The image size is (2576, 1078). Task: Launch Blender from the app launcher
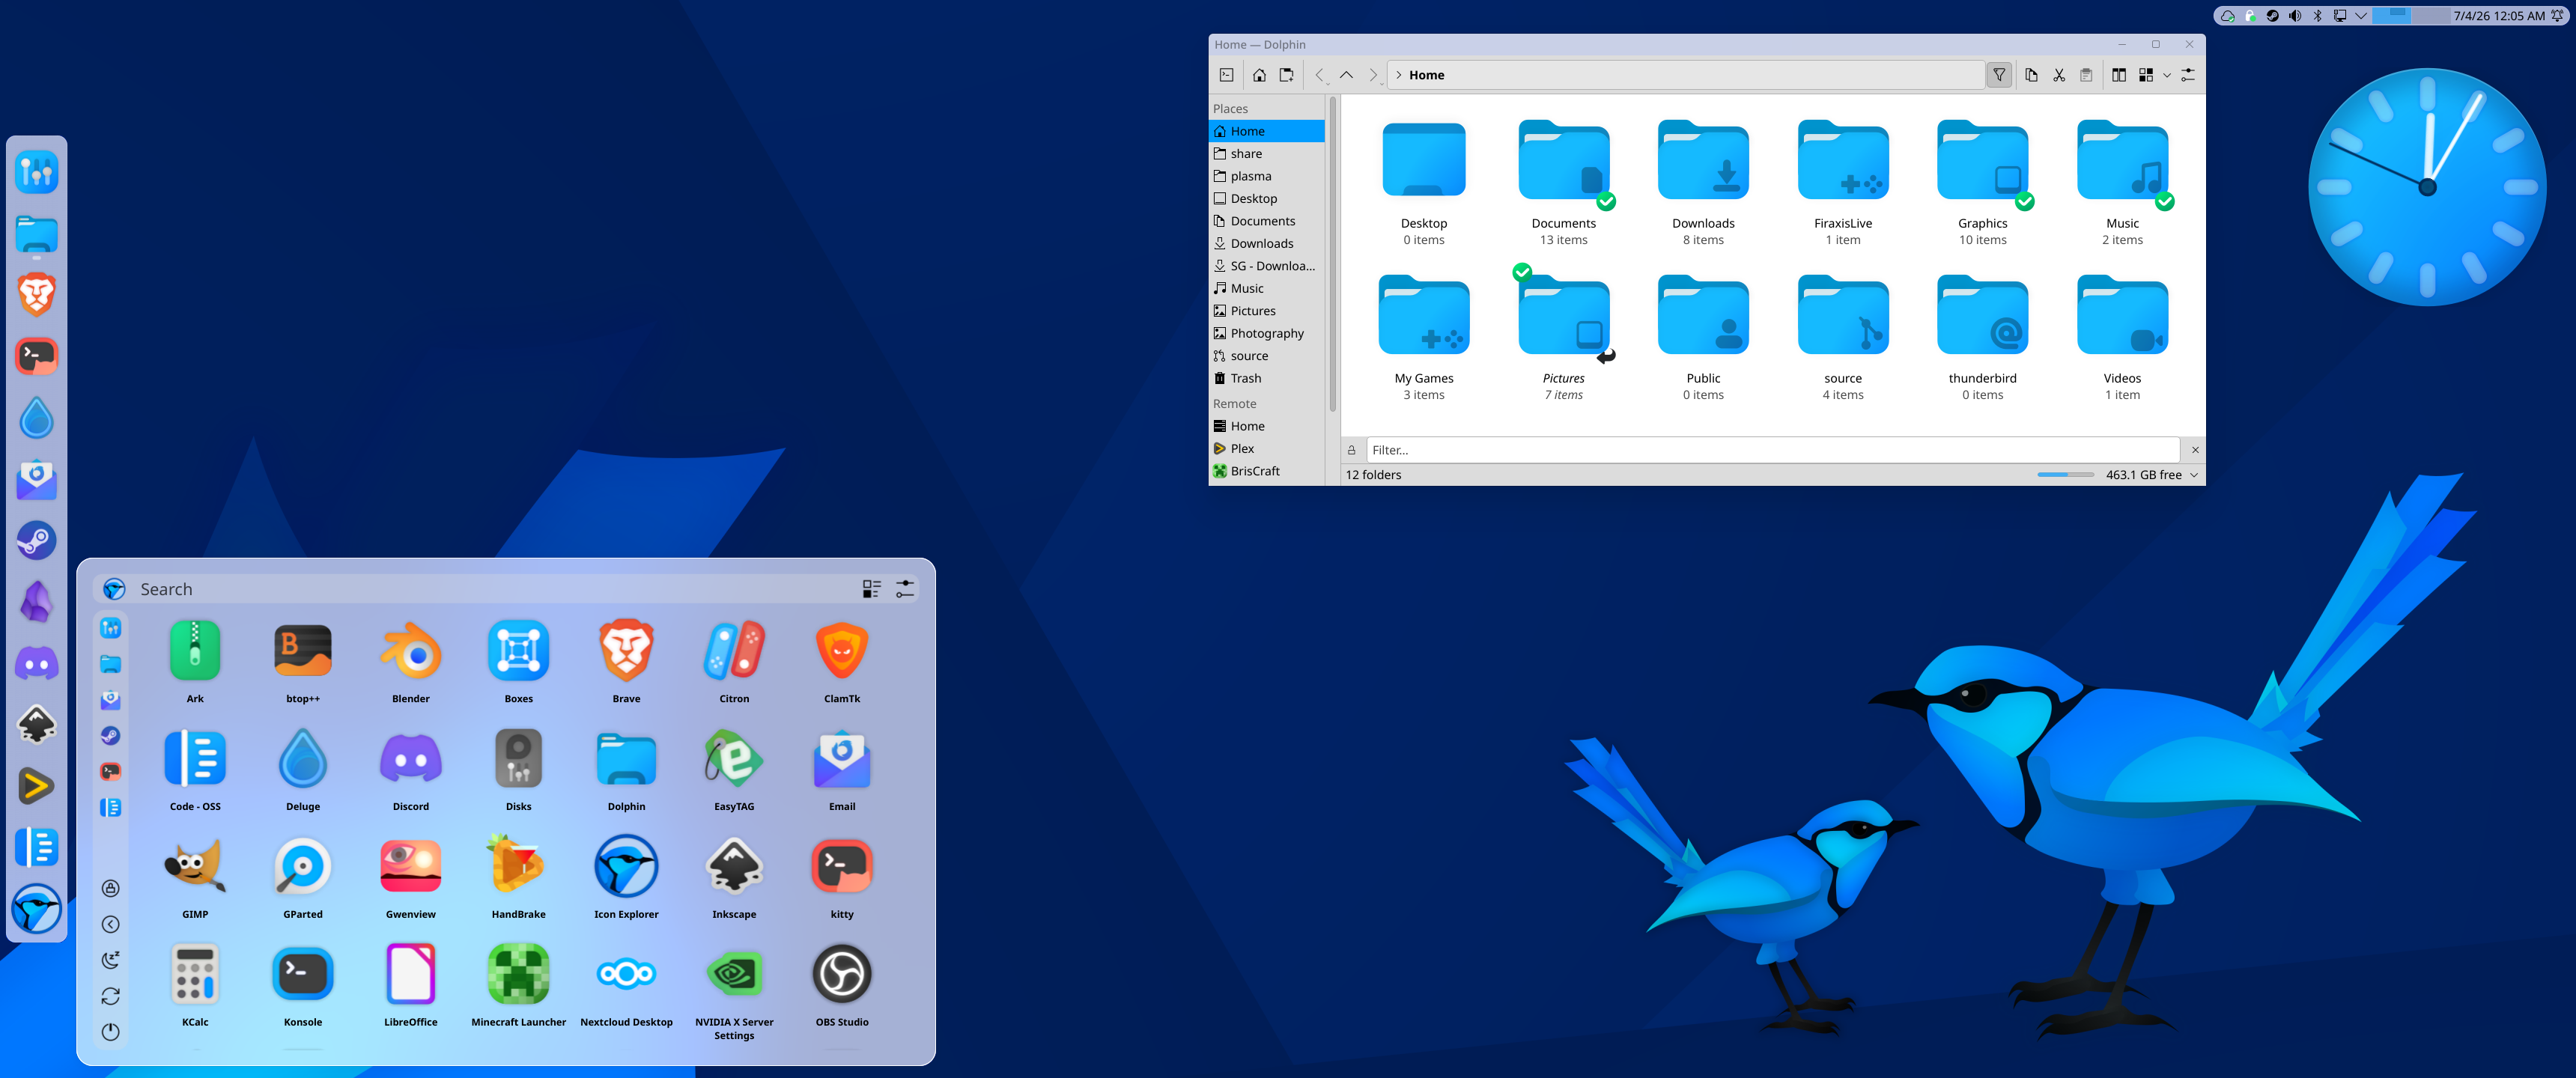point(410,662)
